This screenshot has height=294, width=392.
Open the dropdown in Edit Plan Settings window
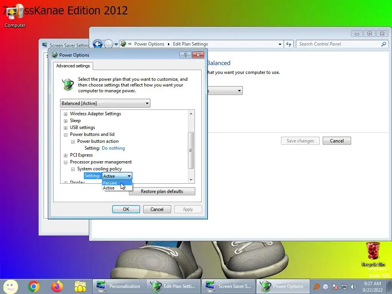[225, 90]
